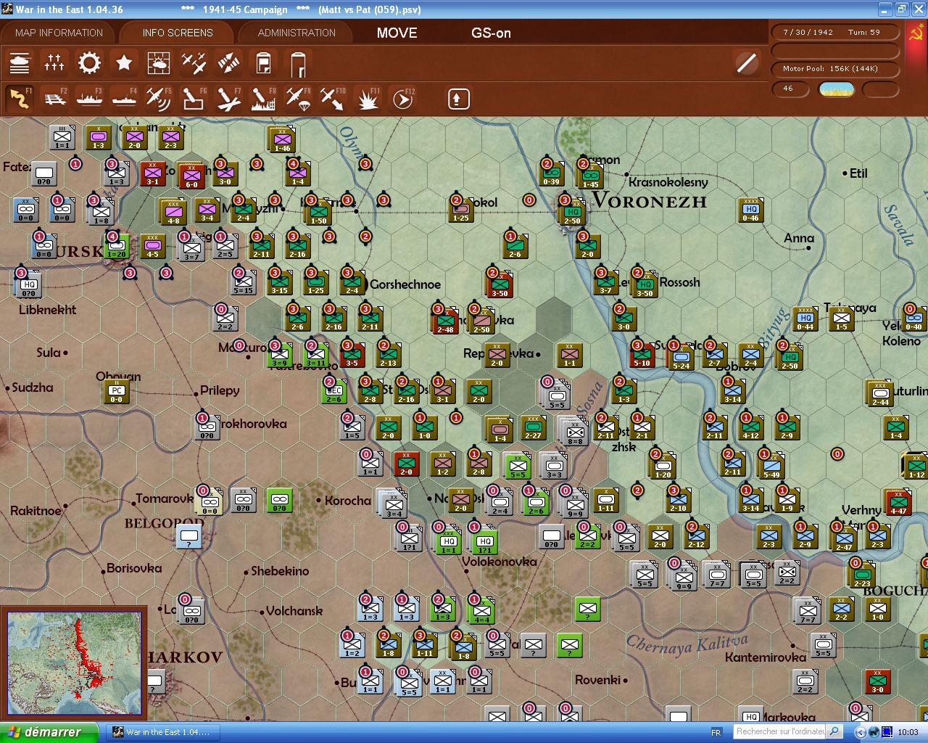Select Air Transport mode (F9)
Image resolution: width=928 pixels, height=743 pixels.
pos(298,99)
